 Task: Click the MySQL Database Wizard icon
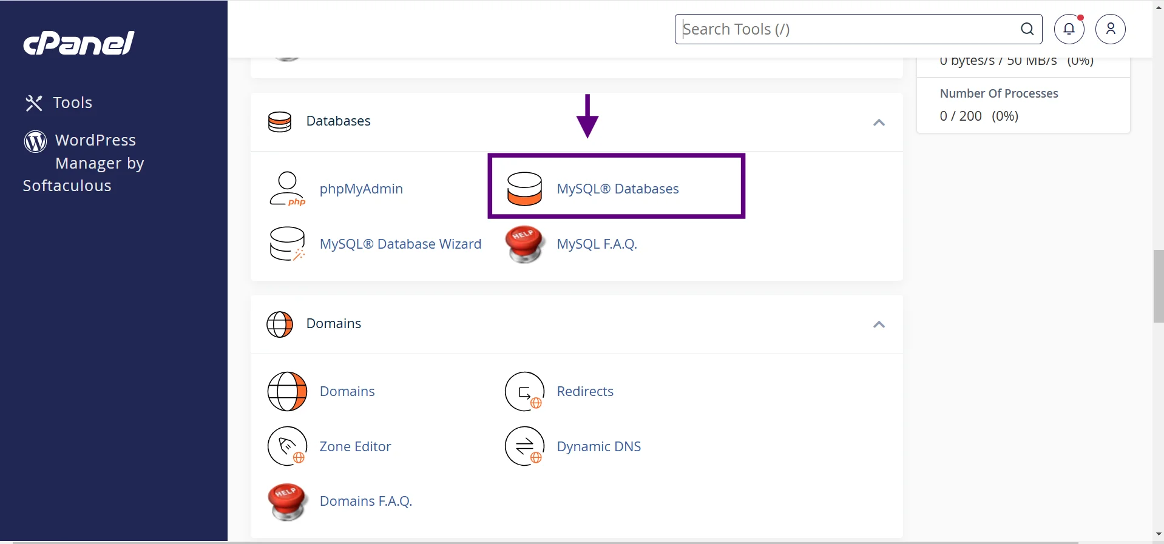[287, 244]
